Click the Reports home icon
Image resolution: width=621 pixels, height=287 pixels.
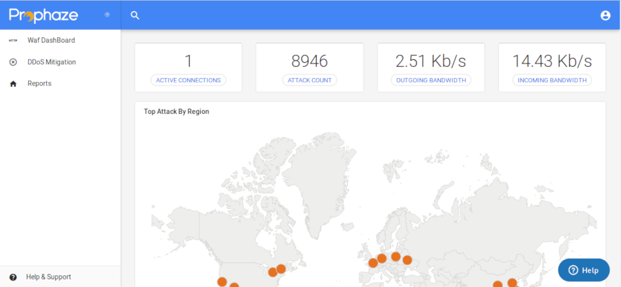coord(12,83)
